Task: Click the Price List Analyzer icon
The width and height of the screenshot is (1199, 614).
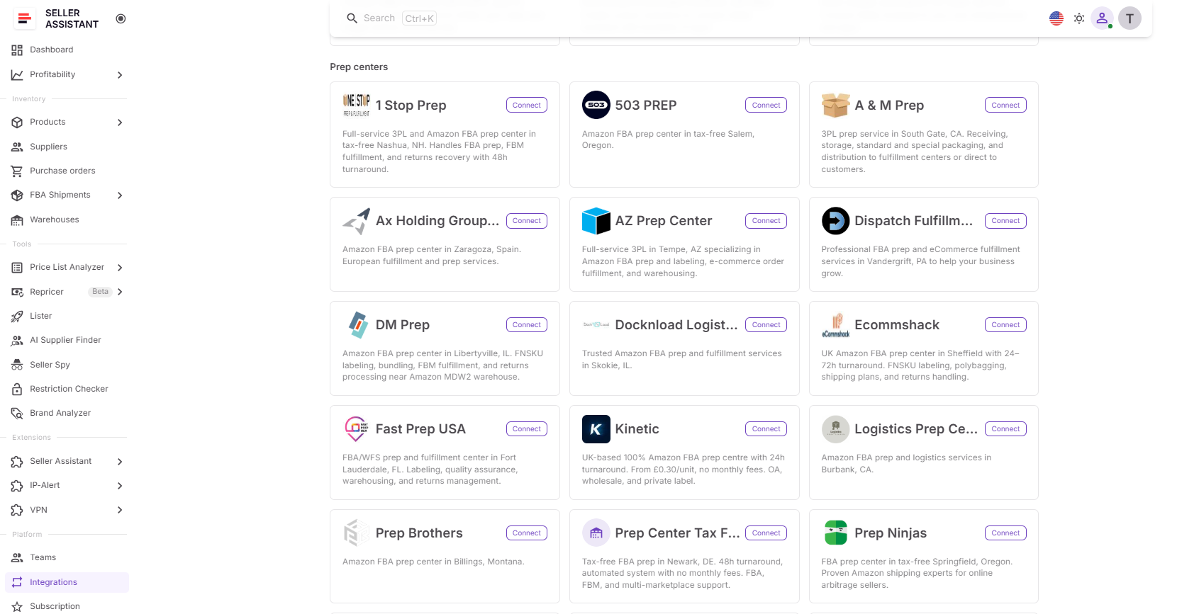Action: [17, 268]
